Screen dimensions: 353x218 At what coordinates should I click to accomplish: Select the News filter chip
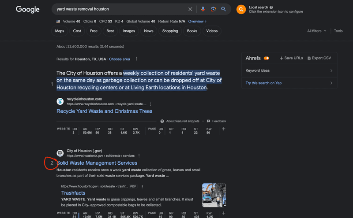(149, 31)
